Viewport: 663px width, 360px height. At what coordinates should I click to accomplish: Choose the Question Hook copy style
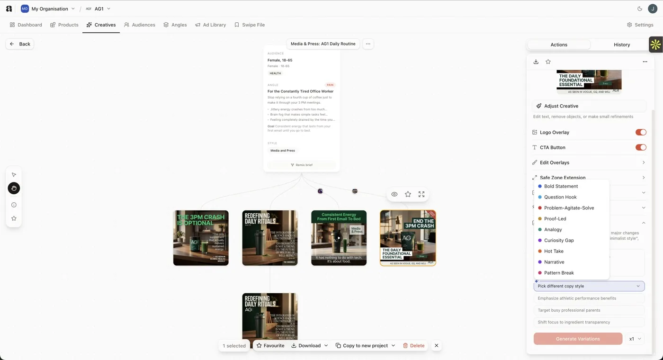571,197
